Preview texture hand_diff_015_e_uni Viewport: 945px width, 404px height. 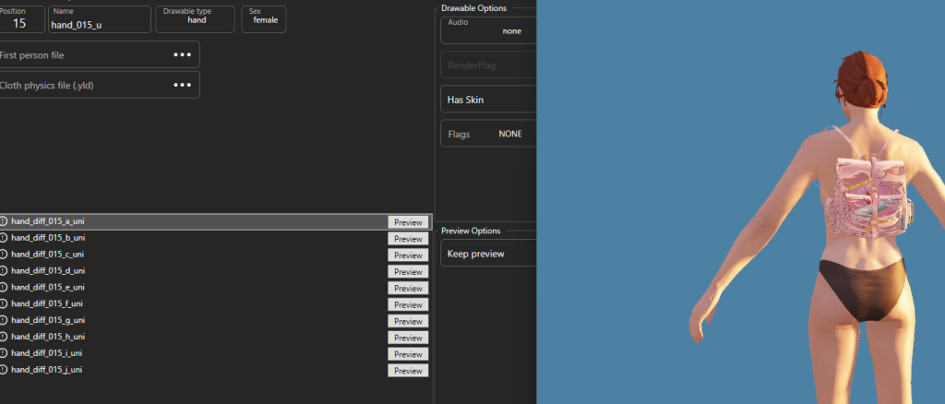[408, 288]
